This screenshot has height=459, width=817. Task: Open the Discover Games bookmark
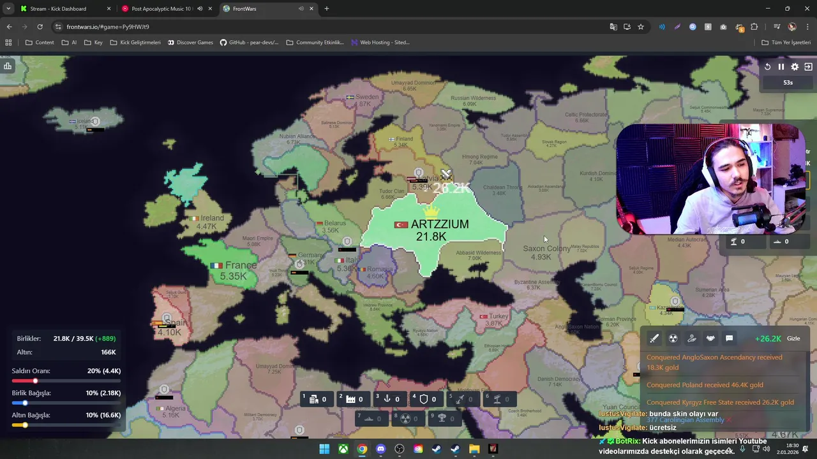point(190,43)
